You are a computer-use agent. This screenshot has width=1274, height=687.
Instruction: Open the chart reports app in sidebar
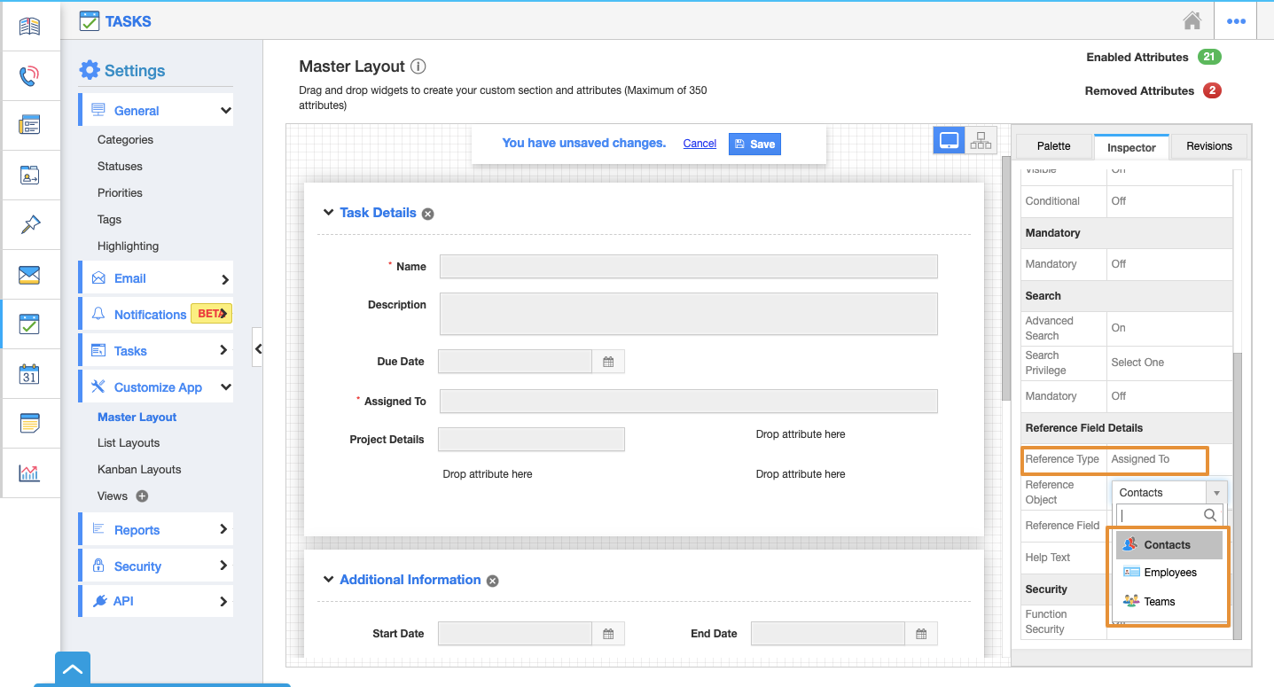pyautogui.click(x=29, y=473)
